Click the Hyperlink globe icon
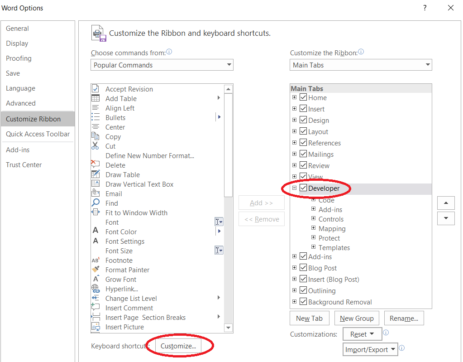 [95, 289]
